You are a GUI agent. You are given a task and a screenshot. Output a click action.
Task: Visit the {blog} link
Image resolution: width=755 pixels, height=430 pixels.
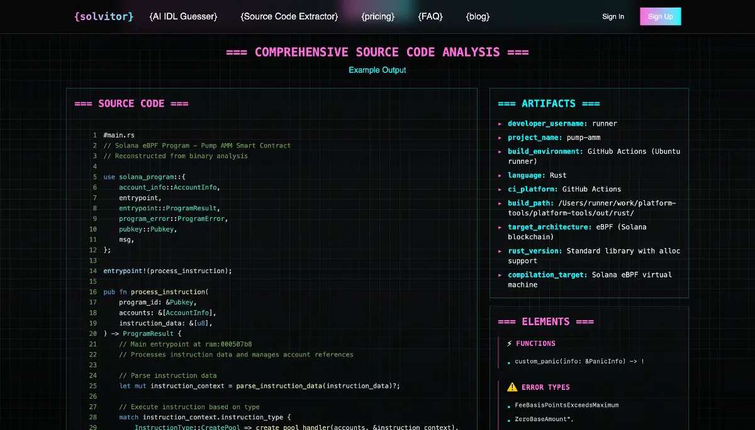click(478, 16)
